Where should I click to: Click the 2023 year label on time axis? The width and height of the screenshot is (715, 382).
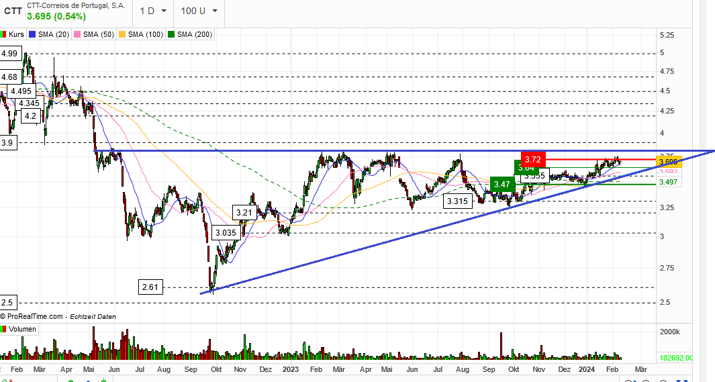pyautogui.click(x=291, y=369)
